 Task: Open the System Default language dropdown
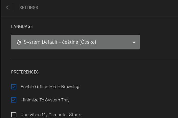point(75,42)
